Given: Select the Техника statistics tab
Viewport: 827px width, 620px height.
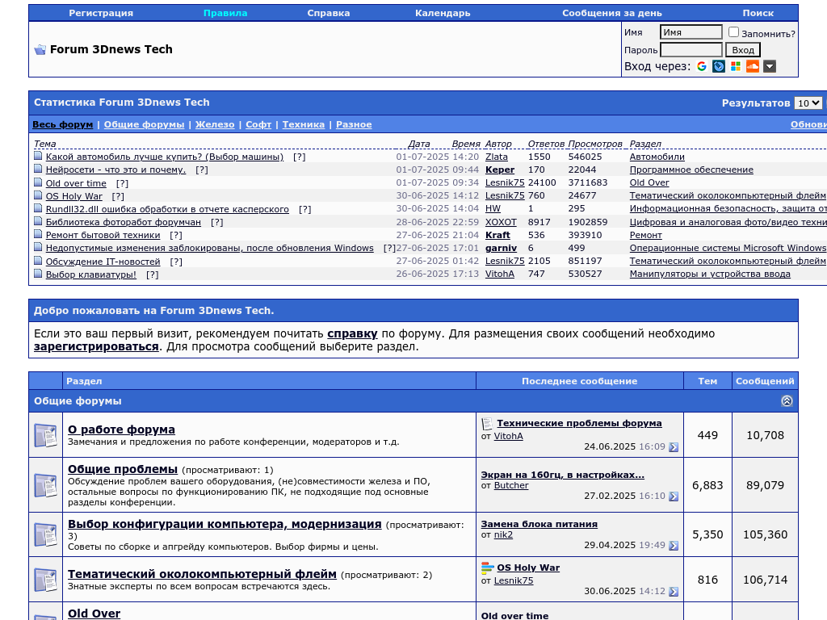Looking at the screenshot, I should [x=304, y=124].
